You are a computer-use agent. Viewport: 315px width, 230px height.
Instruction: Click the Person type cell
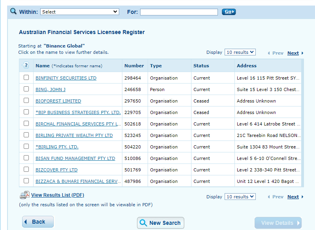pyautogui.click(x=157, y=89)
